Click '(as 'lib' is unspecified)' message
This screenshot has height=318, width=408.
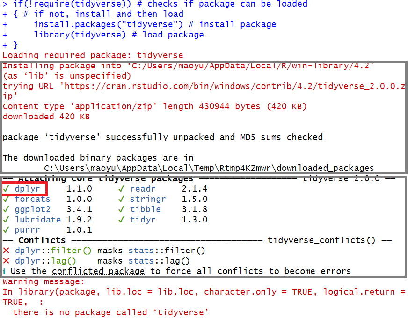66,76
